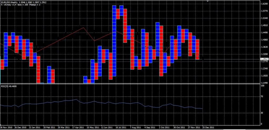
Task: Click the 28 Nov 2010 date label
Action: (x=6, y=127)
